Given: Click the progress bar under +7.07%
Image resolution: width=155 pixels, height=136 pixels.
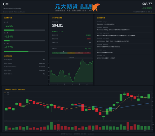Looking at the screenshot, I should click(25, 52).
